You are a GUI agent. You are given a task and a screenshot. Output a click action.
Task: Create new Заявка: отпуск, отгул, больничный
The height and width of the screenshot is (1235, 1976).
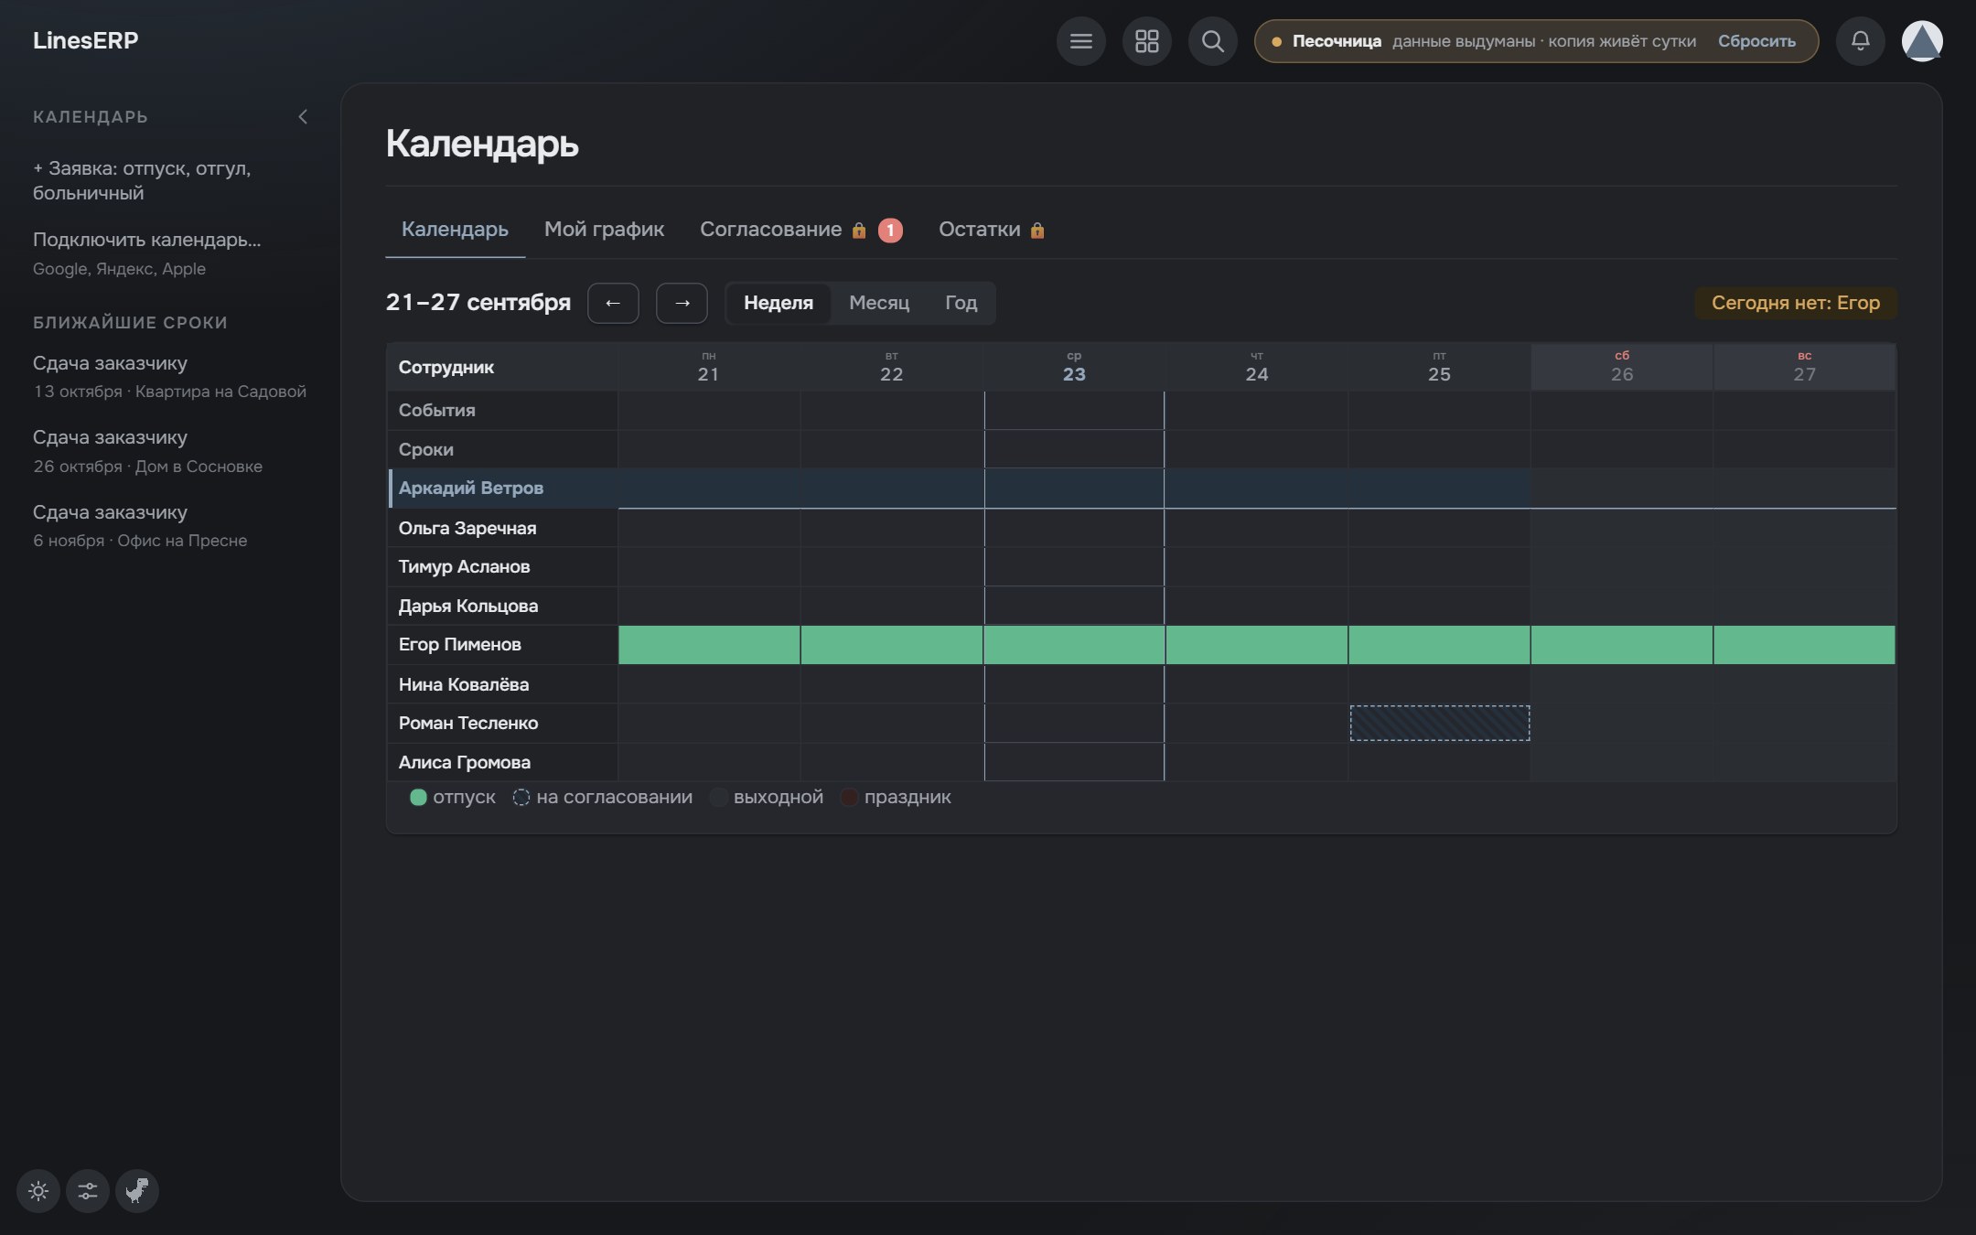tap(142, 180)
